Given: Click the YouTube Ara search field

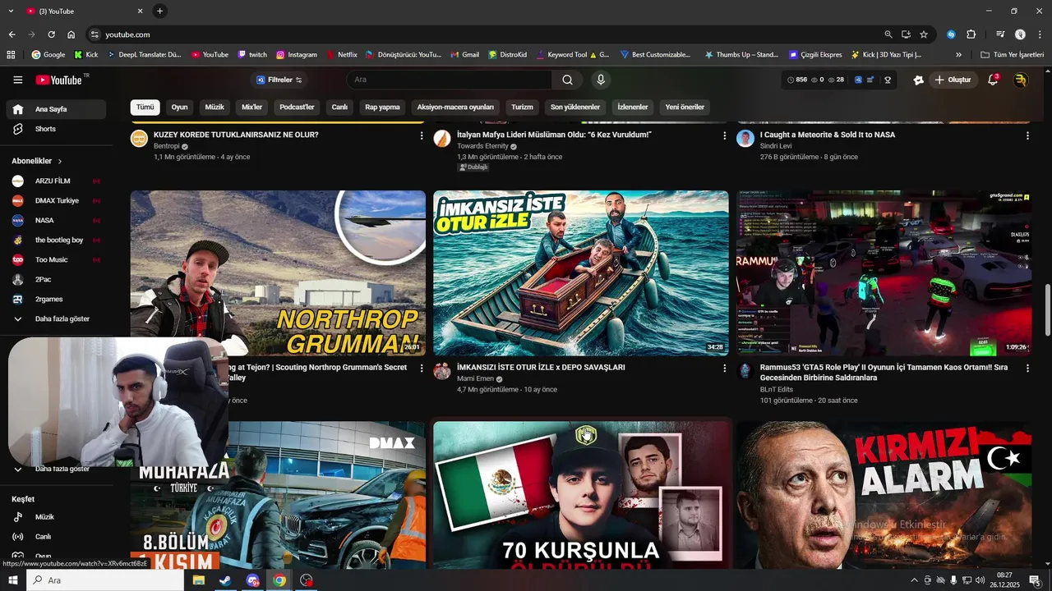Looking at the screenshot, I should 450,80.
